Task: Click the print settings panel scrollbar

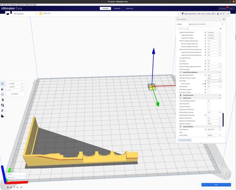Action: point(223,120)
